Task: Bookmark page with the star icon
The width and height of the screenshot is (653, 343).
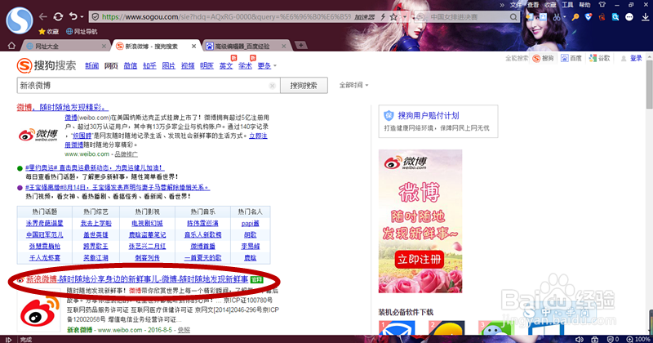Action: click(393, 17)
